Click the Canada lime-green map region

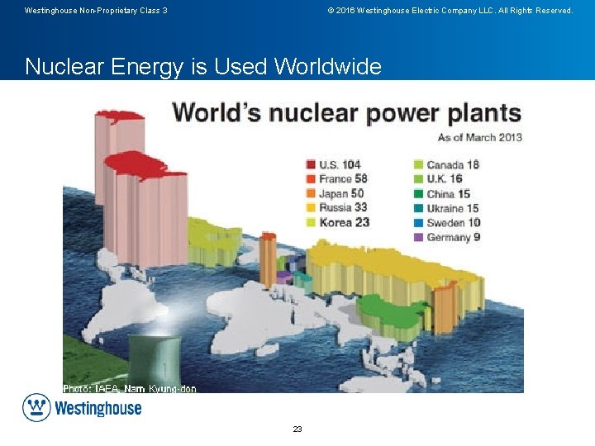[214, 241]
